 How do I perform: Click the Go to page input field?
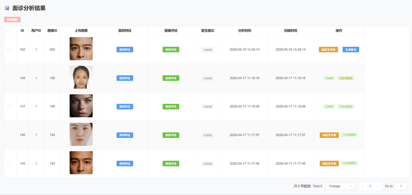pyautogui.click(x=401, y=186)
